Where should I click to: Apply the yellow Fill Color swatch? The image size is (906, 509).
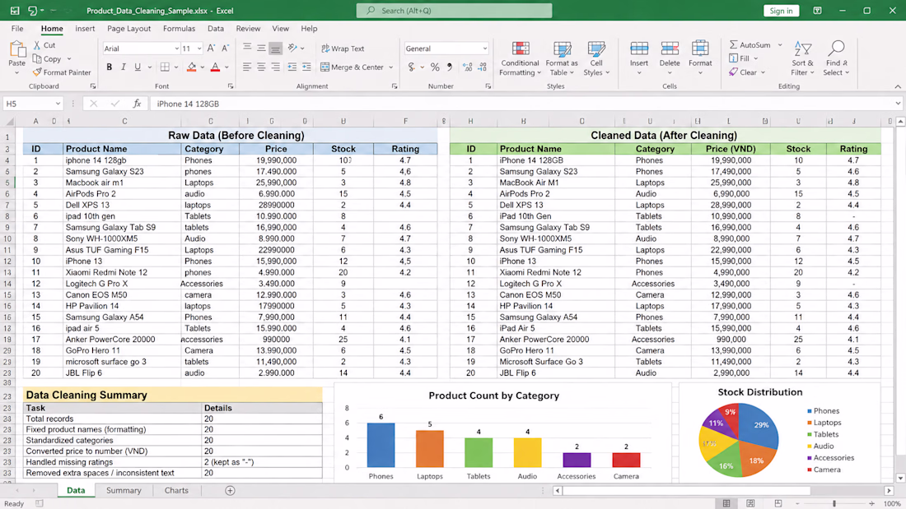tap(191, 67)
